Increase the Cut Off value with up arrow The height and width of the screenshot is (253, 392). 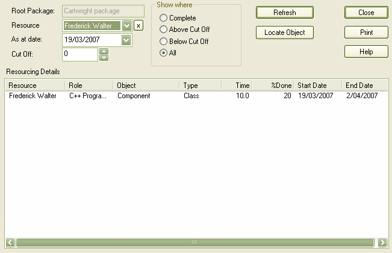click(x=104, y=51)
